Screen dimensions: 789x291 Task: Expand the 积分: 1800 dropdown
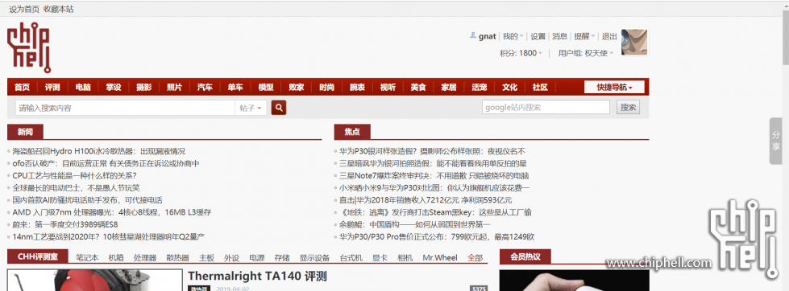pyautogui.click(x=521, y=53)
